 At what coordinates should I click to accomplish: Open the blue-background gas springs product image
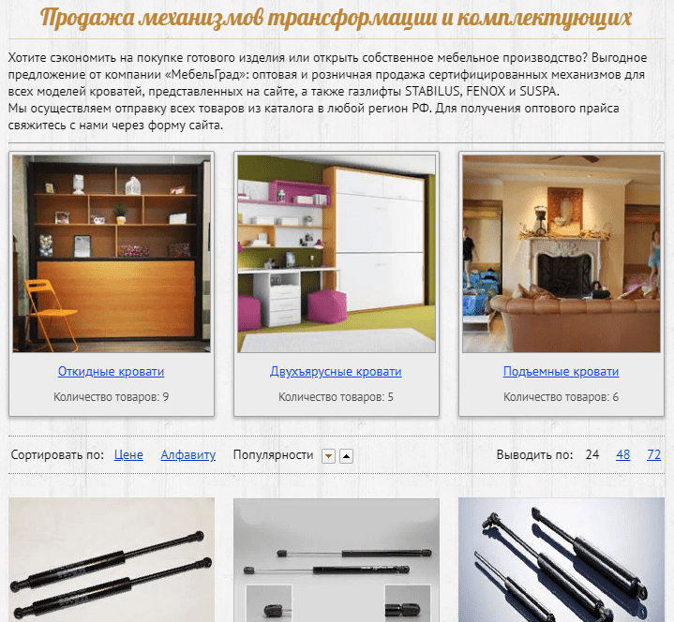(x=562, y=560)
